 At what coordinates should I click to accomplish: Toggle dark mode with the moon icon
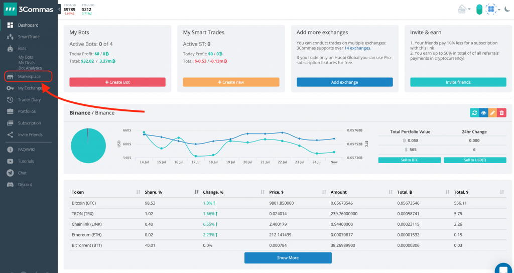(506, 9)
